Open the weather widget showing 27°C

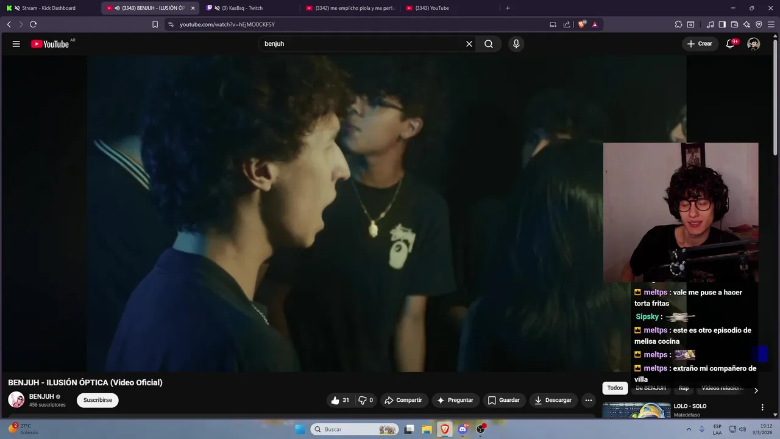click(x=23, y=429)
